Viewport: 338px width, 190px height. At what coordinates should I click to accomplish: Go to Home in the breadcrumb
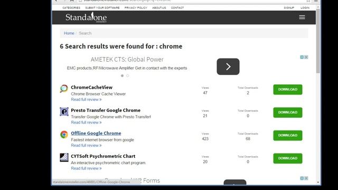coord(69,33)
